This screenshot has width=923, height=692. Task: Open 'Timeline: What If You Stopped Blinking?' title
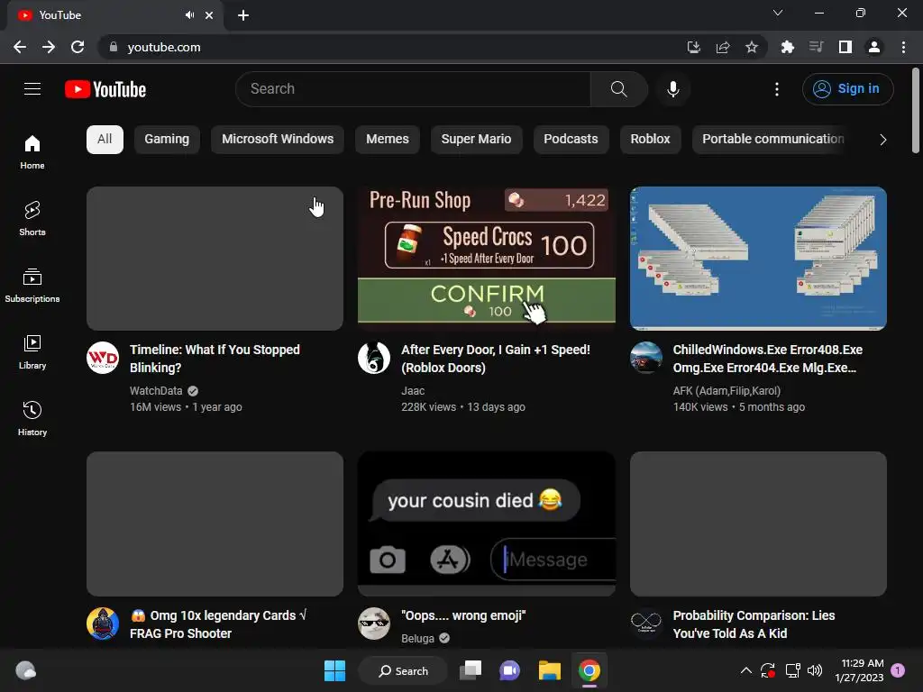pos(215,359)
